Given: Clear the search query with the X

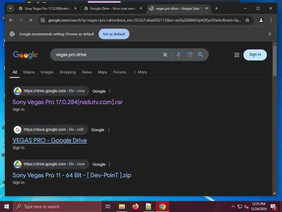Looking at the screenshot, I should [165, 55].
